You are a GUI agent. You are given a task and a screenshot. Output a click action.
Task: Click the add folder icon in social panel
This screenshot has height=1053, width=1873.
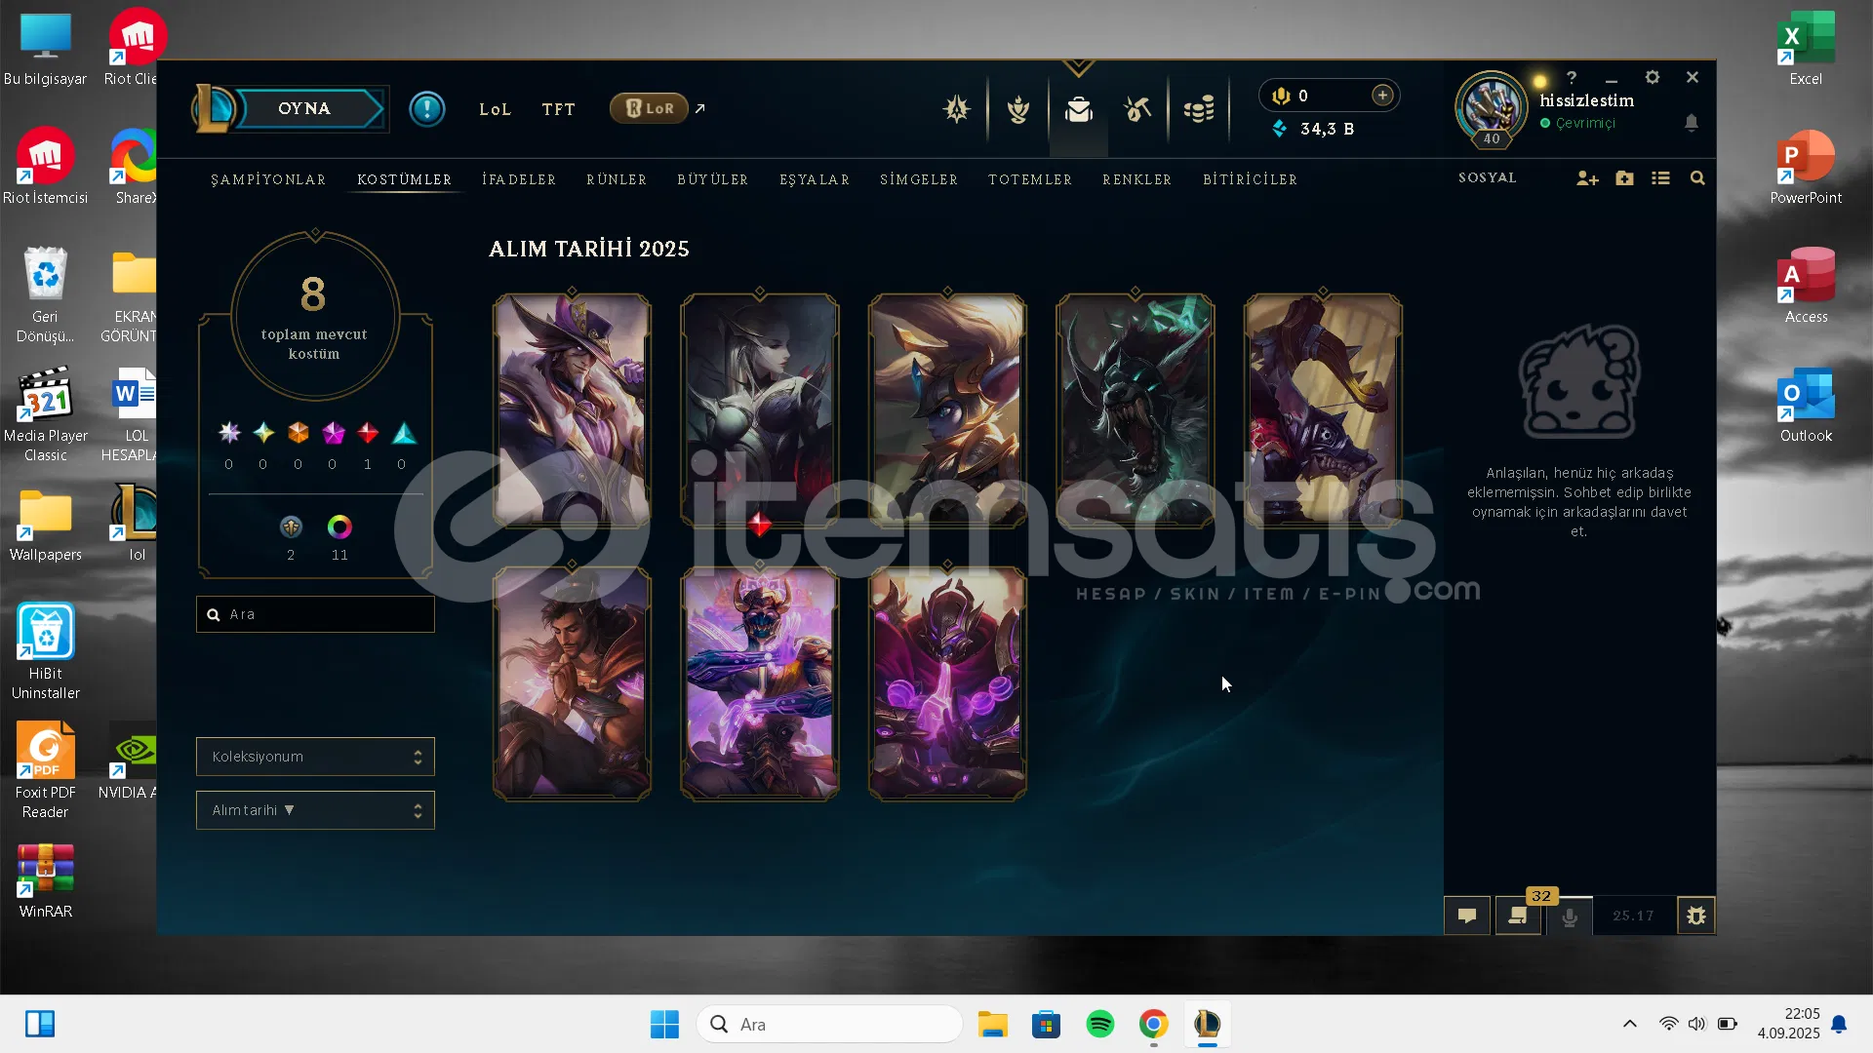1624,178
